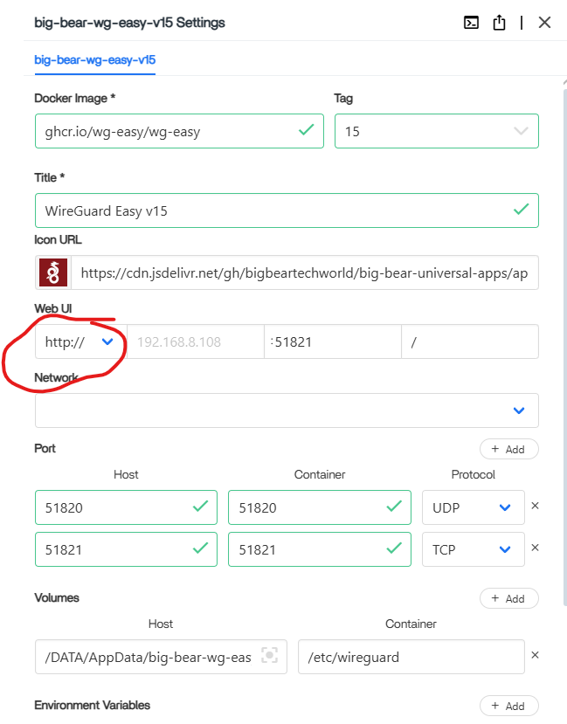Click the Web UI port field 51821
Image resolution: width=567 pixels, height=724 pixels.
[332, 342]
